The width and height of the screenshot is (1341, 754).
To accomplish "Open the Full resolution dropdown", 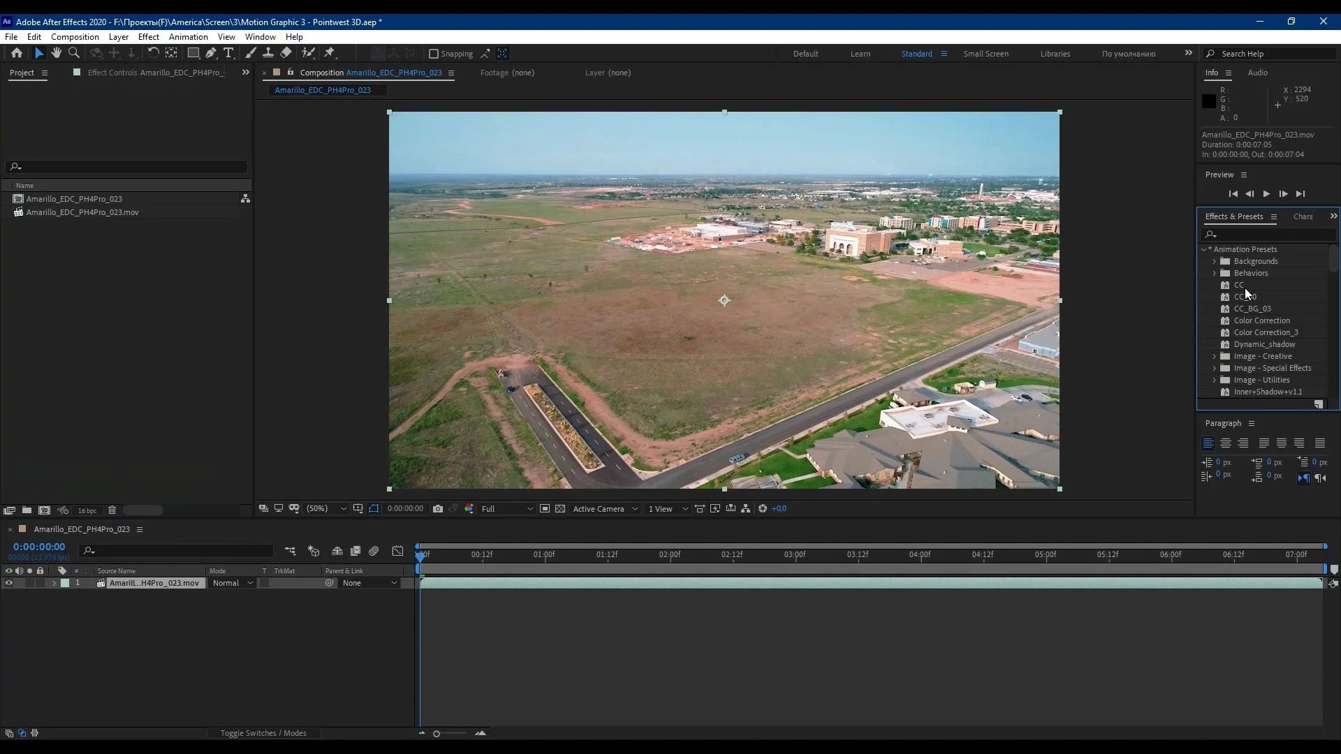I will pos(507,509).
